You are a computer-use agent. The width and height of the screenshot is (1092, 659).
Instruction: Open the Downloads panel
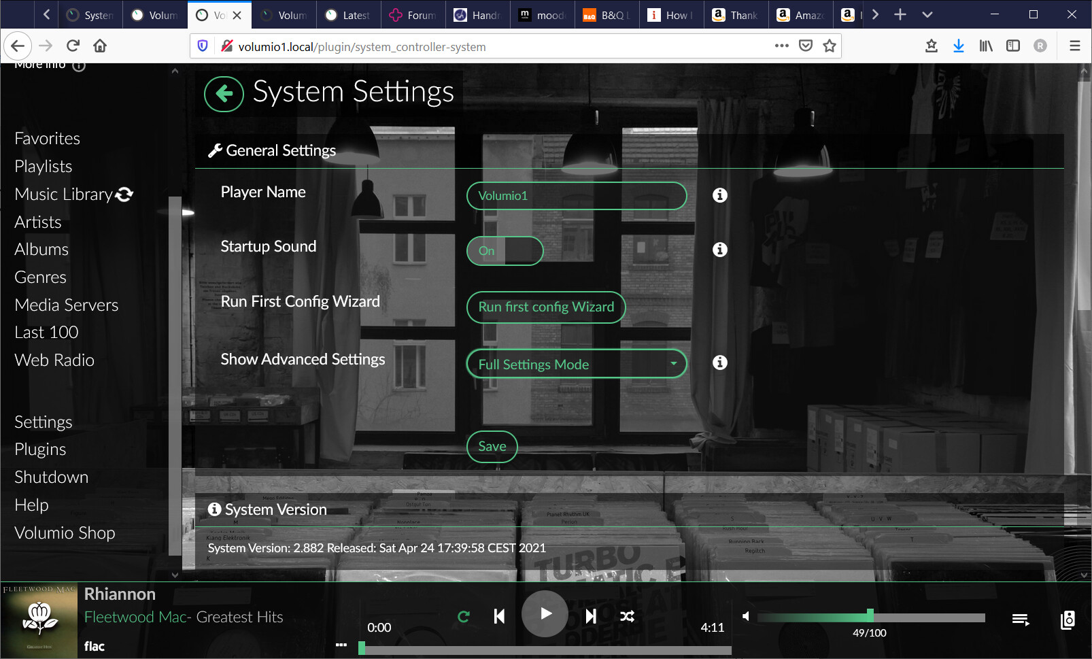(959, 46)
